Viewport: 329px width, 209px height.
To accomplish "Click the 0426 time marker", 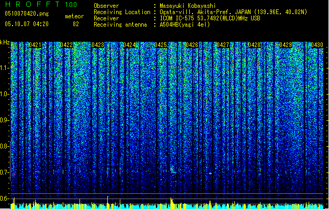I will (x=192, y=45).
